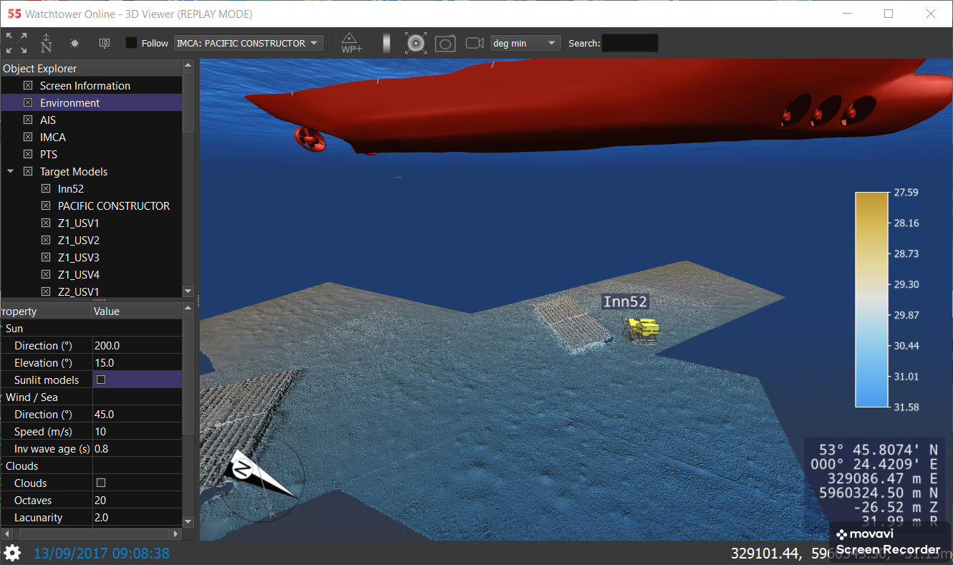This screenshot has width=953, height=565.
Task: Click the yellow Inn52 ROV model
Action: [642, 331]
